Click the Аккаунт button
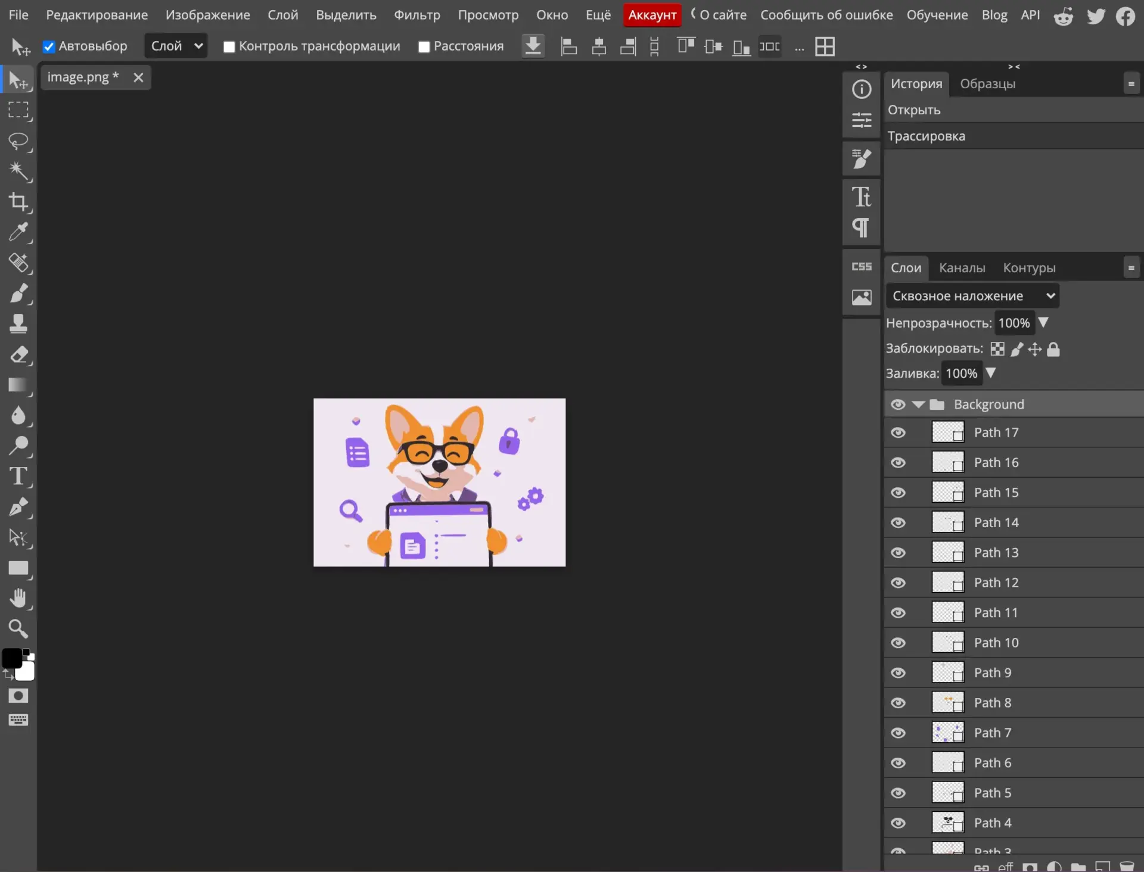The height and width of the screenshot is (872, 1144). (652, 15)
